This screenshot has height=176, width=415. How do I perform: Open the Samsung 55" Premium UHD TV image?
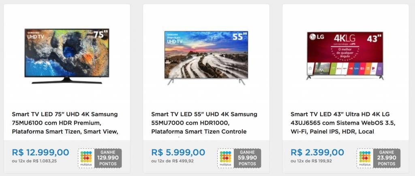pyautogui.click(x=206, y=58)
